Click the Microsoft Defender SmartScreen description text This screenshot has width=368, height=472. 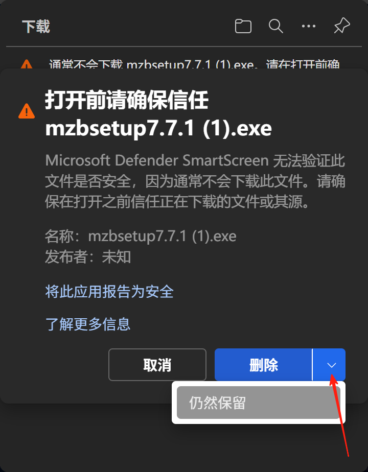pos(195,181)
